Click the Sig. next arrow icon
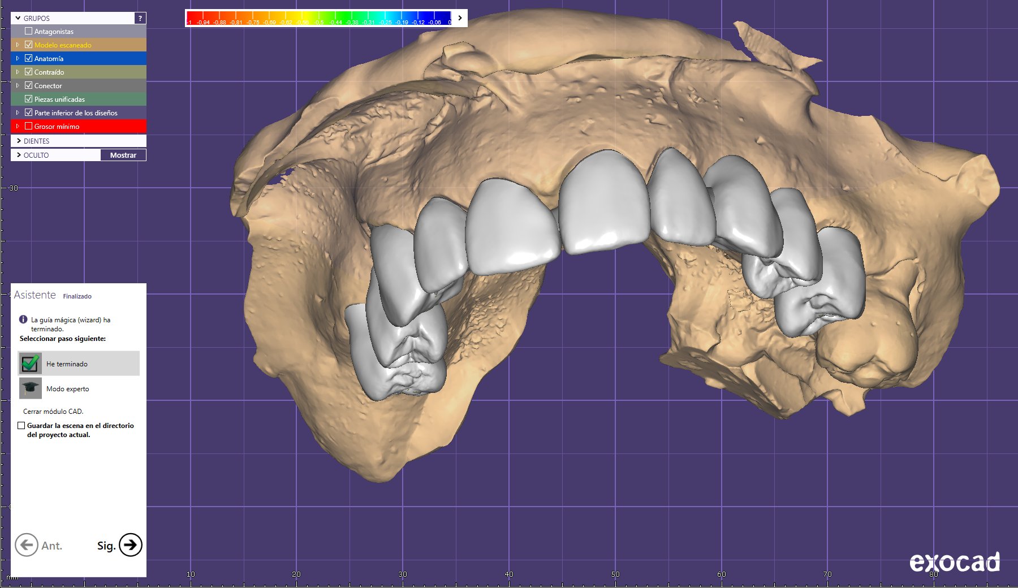 click(131, 545)
